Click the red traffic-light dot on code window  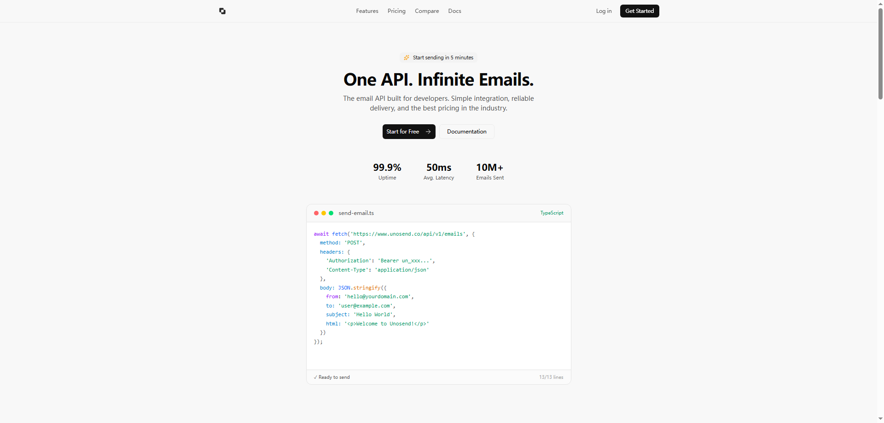(x=316, y=213)
